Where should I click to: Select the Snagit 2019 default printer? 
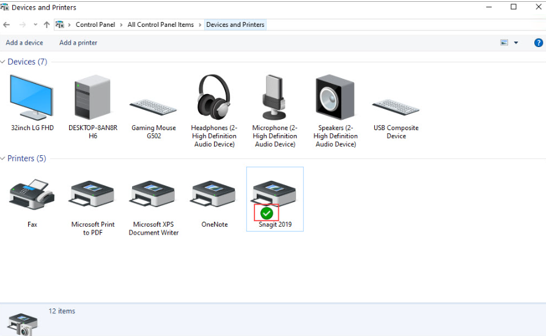(x=275, y=195)
